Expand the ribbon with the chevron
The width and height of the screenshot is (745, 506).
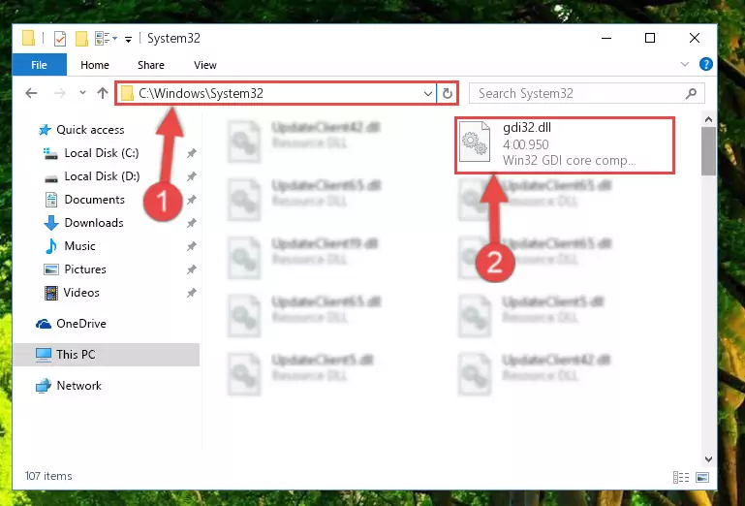click(x=685, y=64)
